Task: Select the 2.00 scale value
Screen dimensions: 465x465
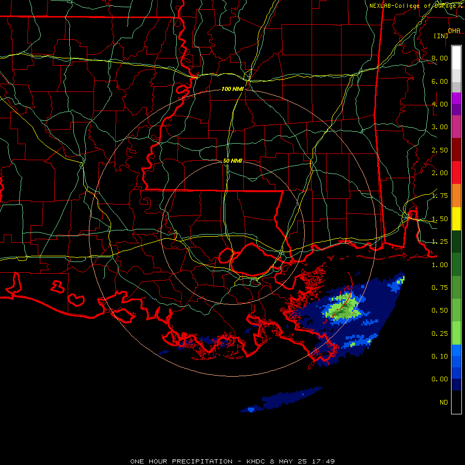Action: (440, 173)
